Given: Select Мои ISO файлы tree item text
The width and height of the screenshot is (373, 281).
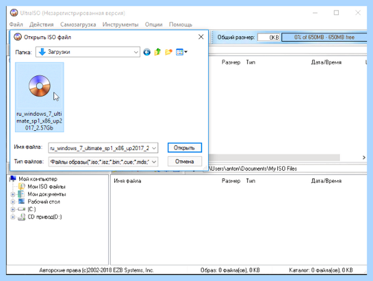Looking at the screenshot, I should coord(47,187).
